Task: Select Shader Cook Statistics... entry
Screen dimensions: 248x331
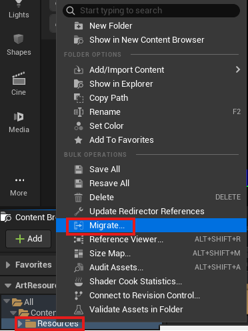Action: [x=151, y=282]
